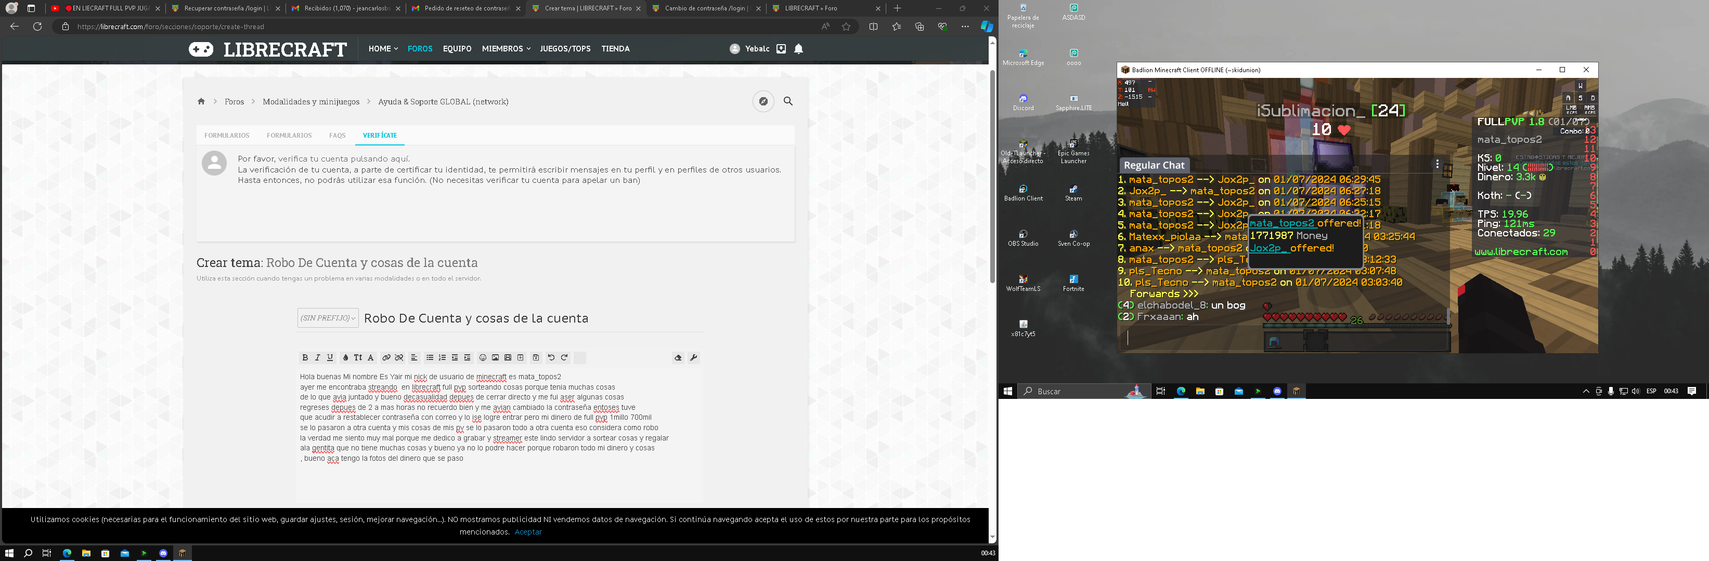Open the forum inbox conversations icon
The image size is (1709, 561).
[x=781, y=49]
